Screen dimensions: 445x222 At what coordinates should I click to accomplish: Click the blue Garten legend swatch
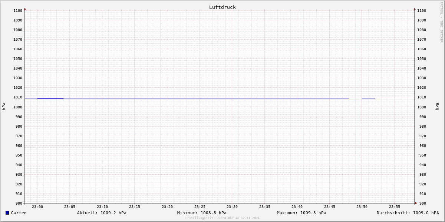[7, 213]
